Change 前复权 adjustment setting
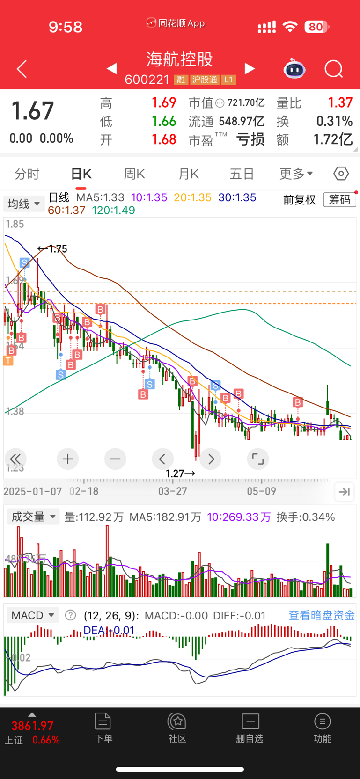Viewport: 360px width, 779px height. 300,200
